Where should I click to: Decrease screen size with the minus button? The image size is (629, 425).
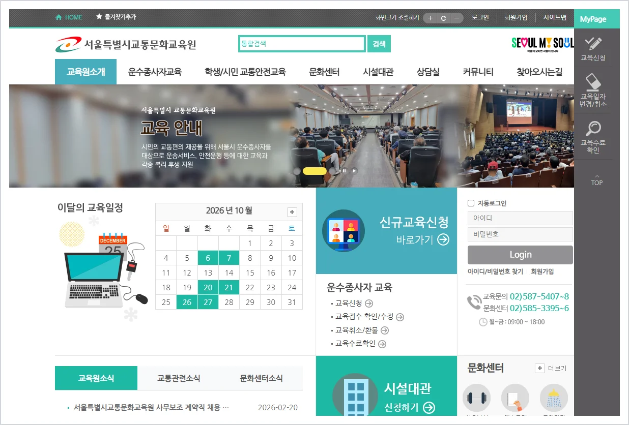coord(457,18)
